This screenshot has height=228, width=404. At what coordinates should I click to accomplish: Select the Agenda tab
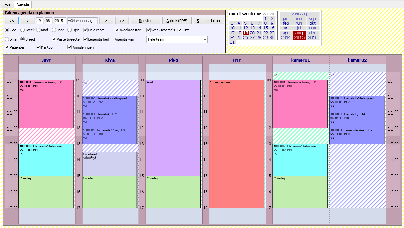[23, 4]
